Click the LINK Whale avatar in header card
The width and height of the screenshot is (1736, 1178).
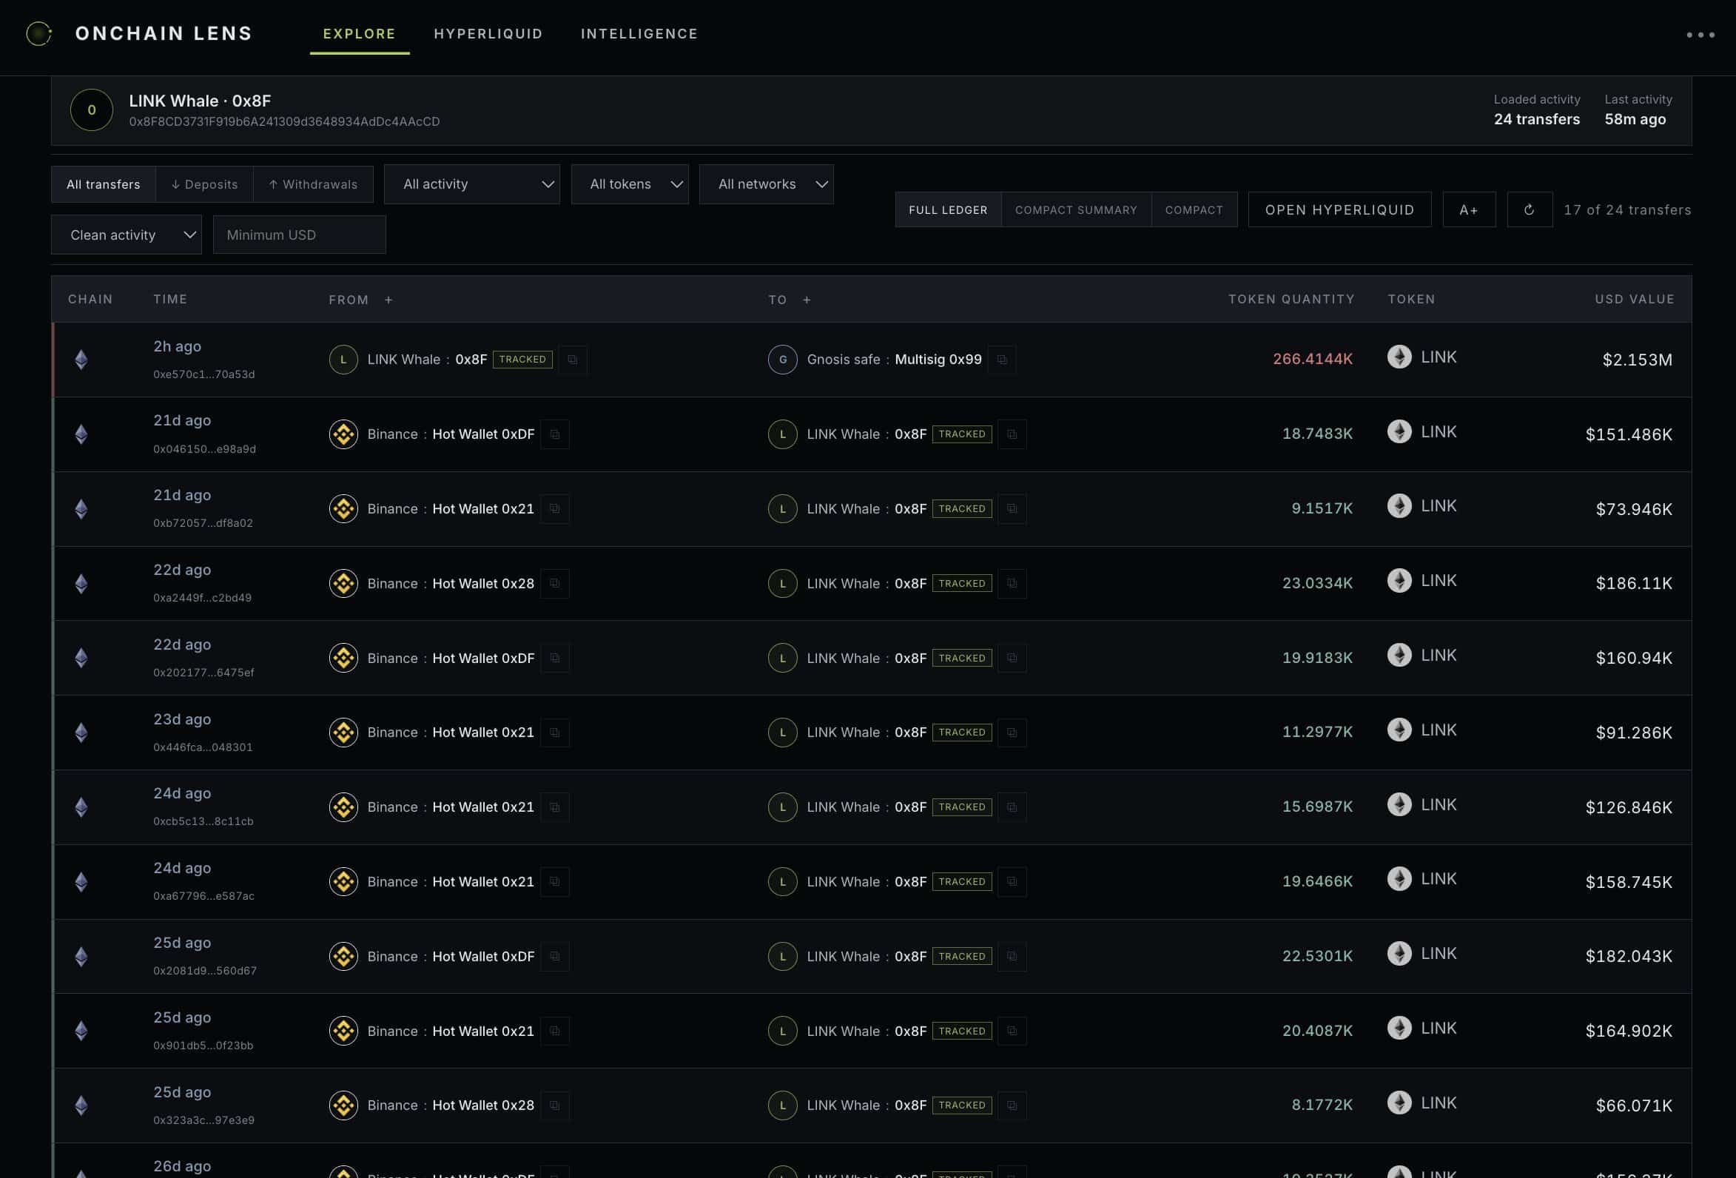tap(91, 110)
